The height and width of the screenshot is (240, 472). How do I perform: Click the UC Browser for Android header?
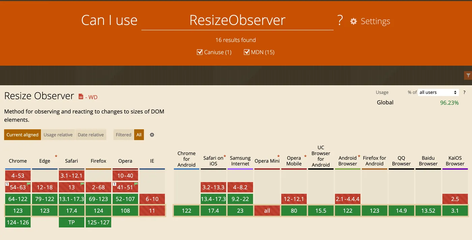pos(321,156)
